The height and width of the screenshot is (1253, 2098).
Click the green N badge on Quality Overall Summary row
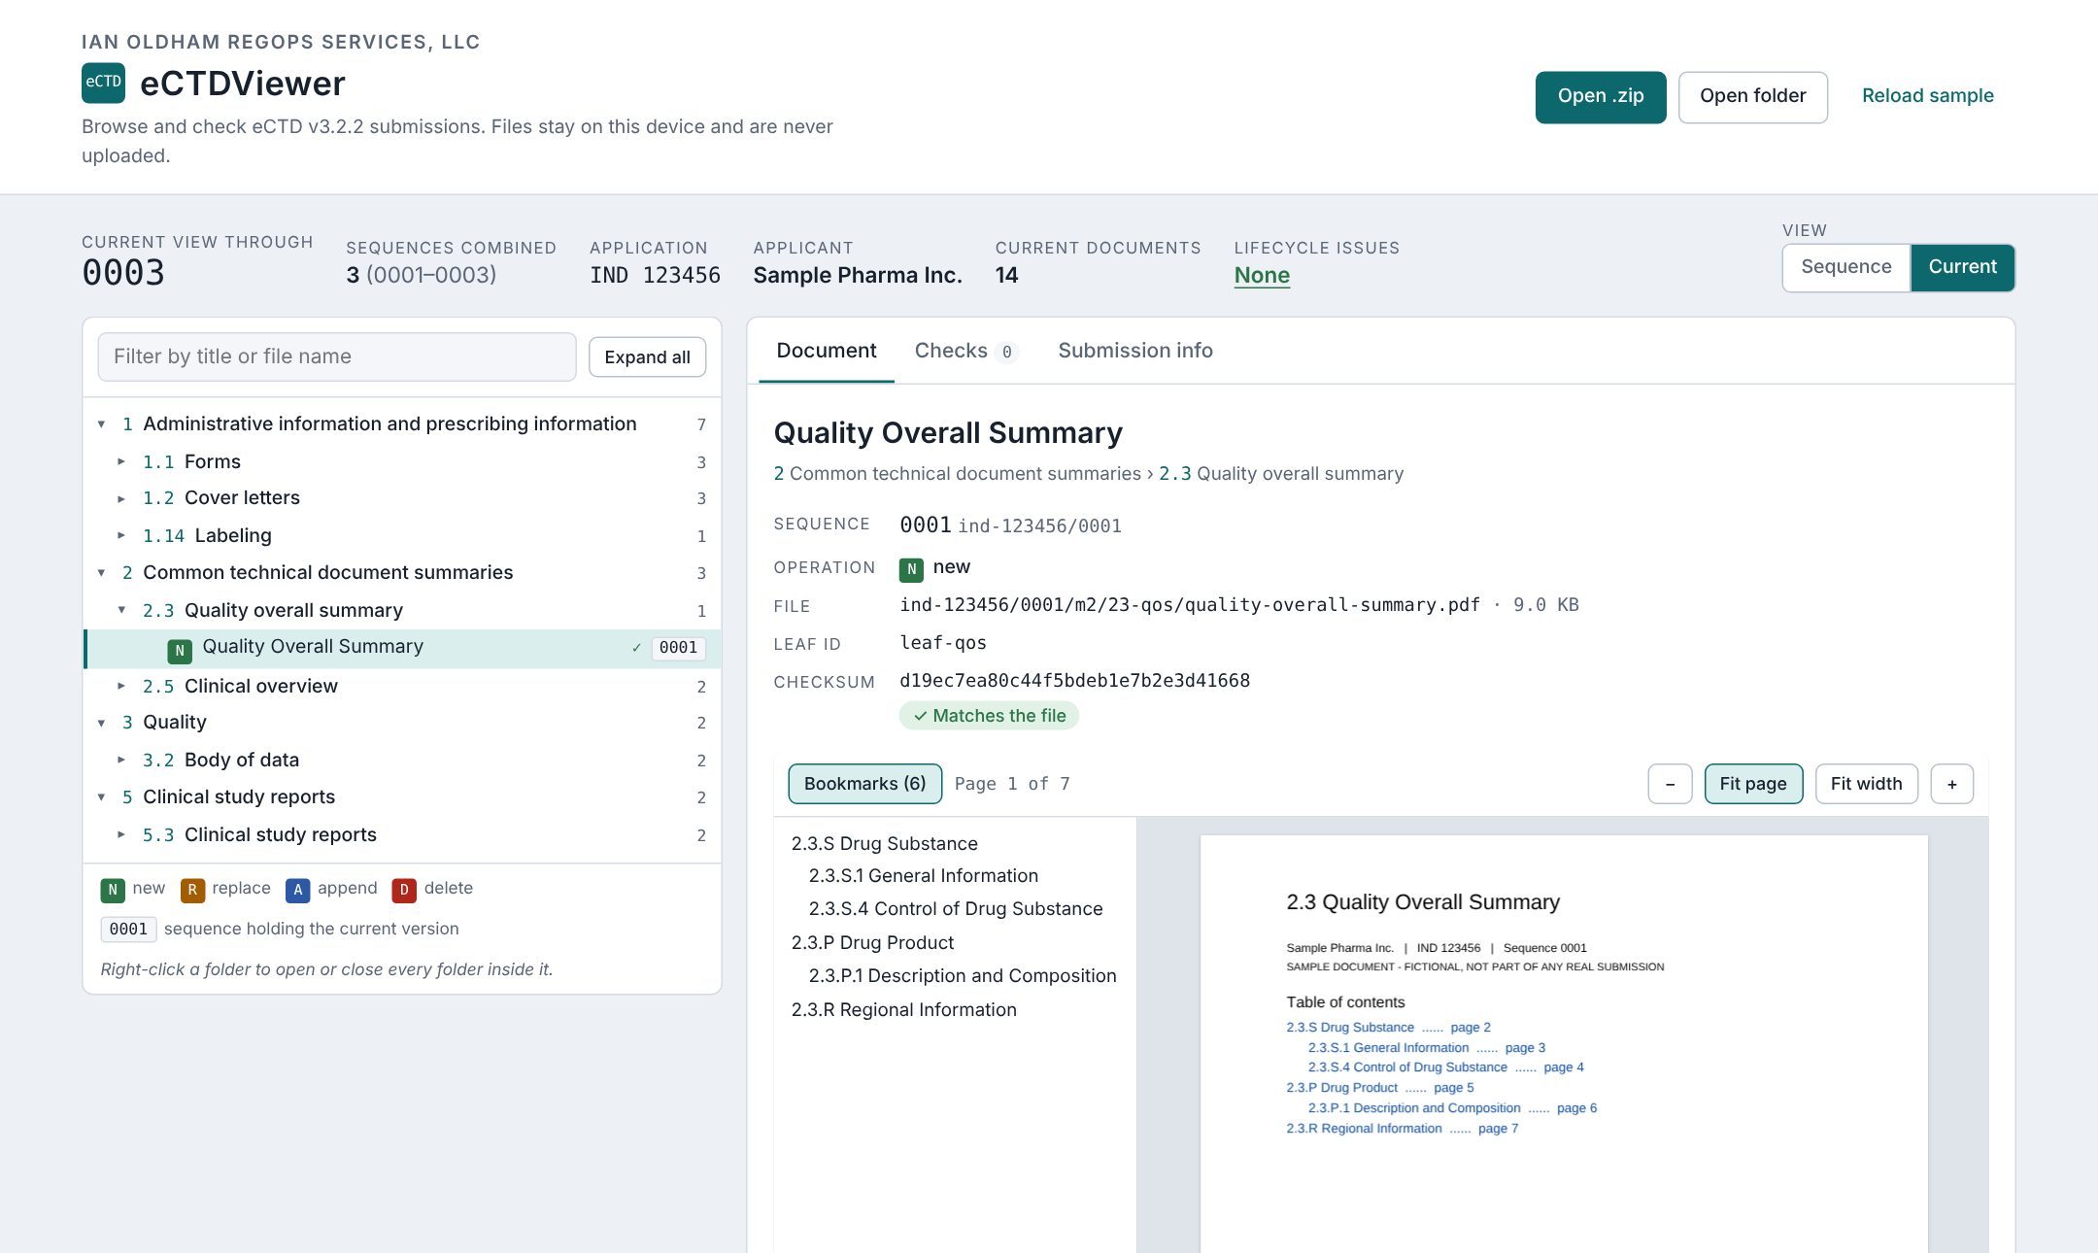pos(180,651)
